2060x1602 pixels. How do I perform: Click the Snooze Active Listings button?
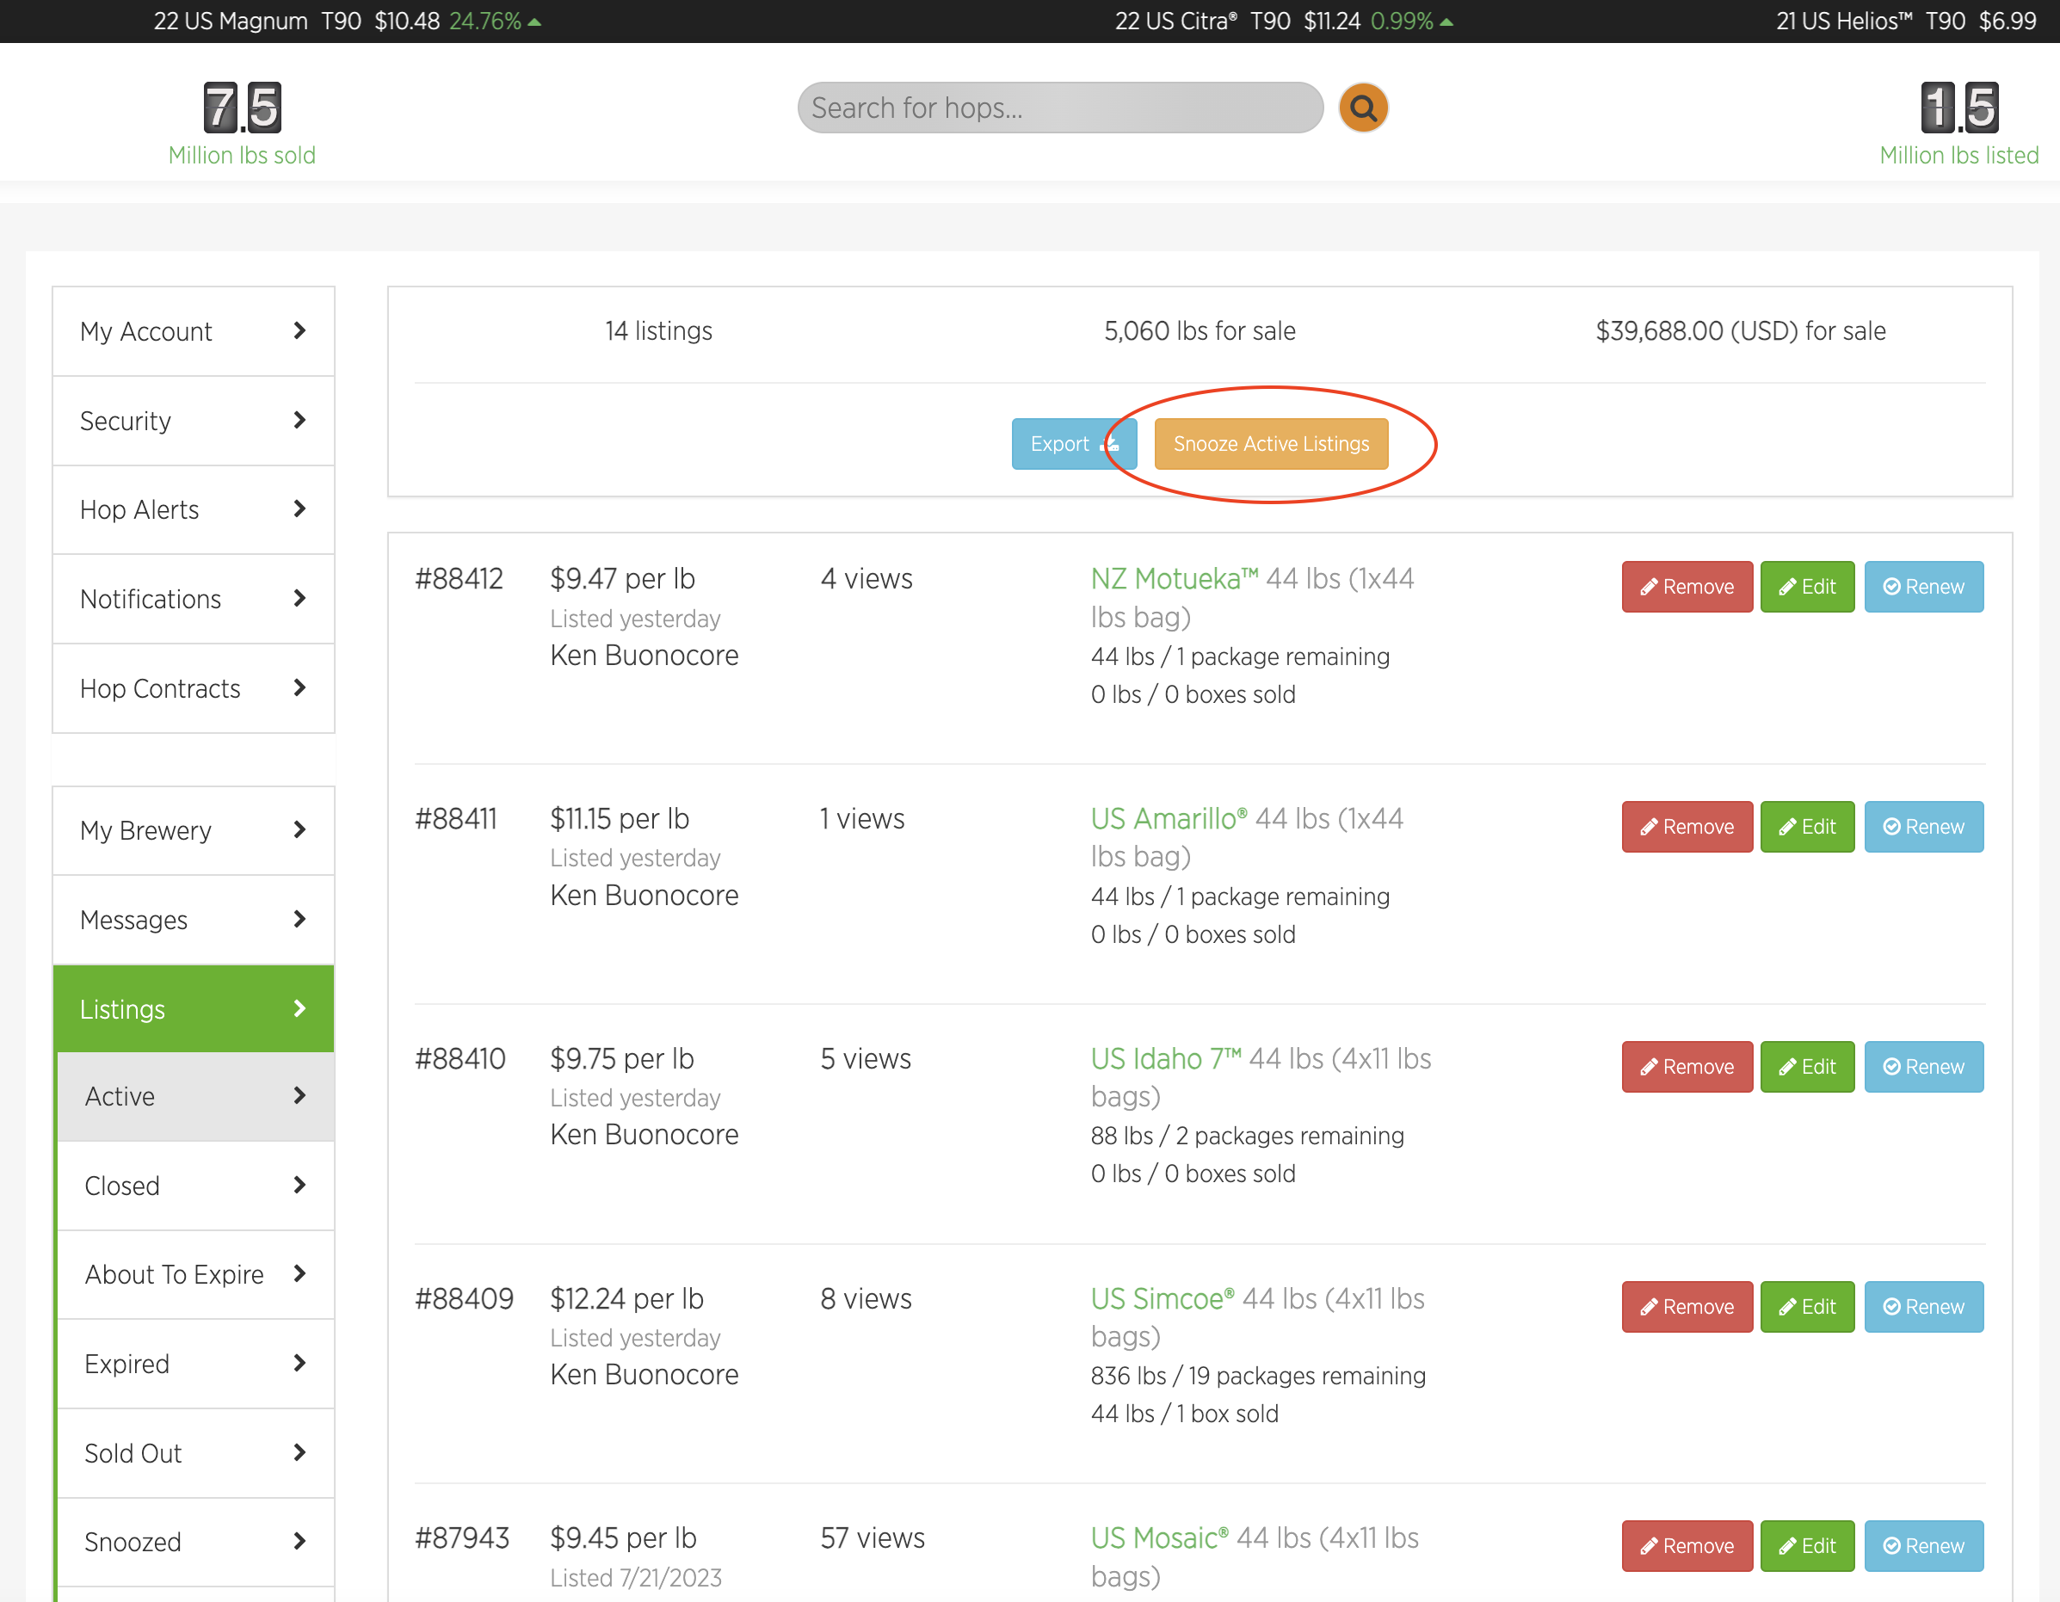(x=1271, y=444)
